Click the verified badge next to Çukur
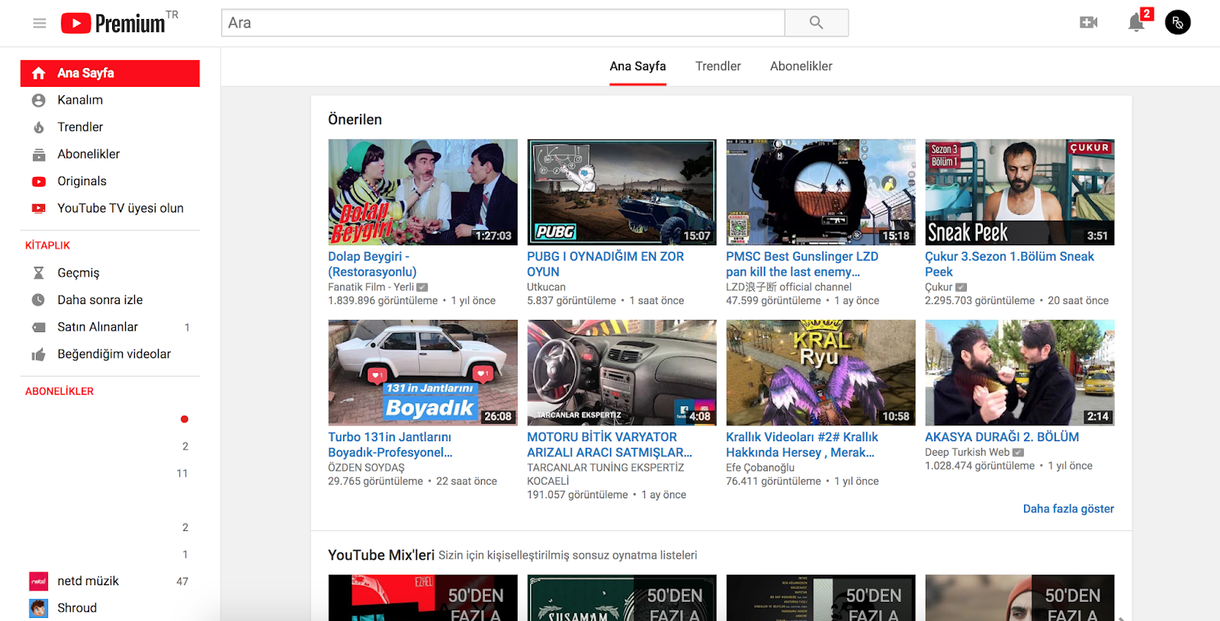The image size is (1220, 621). (962, 287)
